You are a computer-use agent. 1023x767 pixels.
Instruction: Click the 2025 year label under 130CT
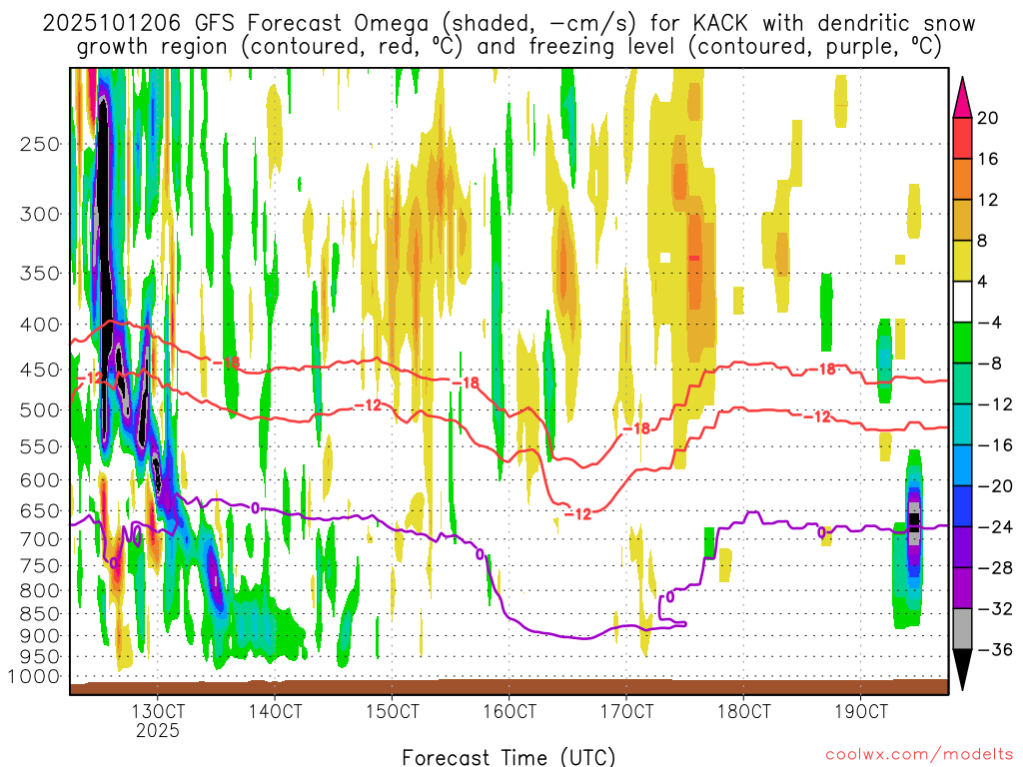coord(158,730)
